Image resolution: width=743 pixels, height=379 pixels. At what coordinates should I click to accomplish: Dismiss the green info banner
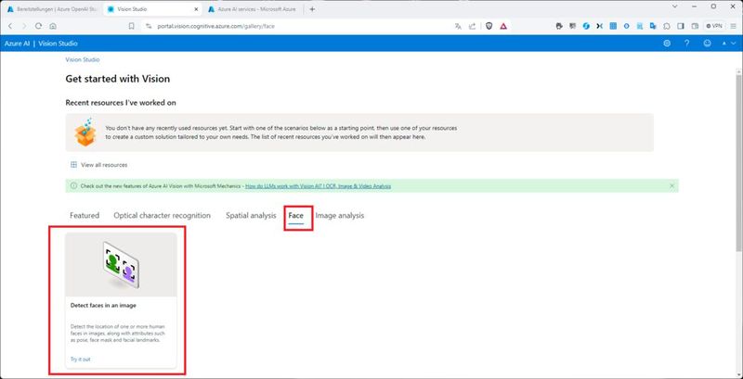[671, 185]
